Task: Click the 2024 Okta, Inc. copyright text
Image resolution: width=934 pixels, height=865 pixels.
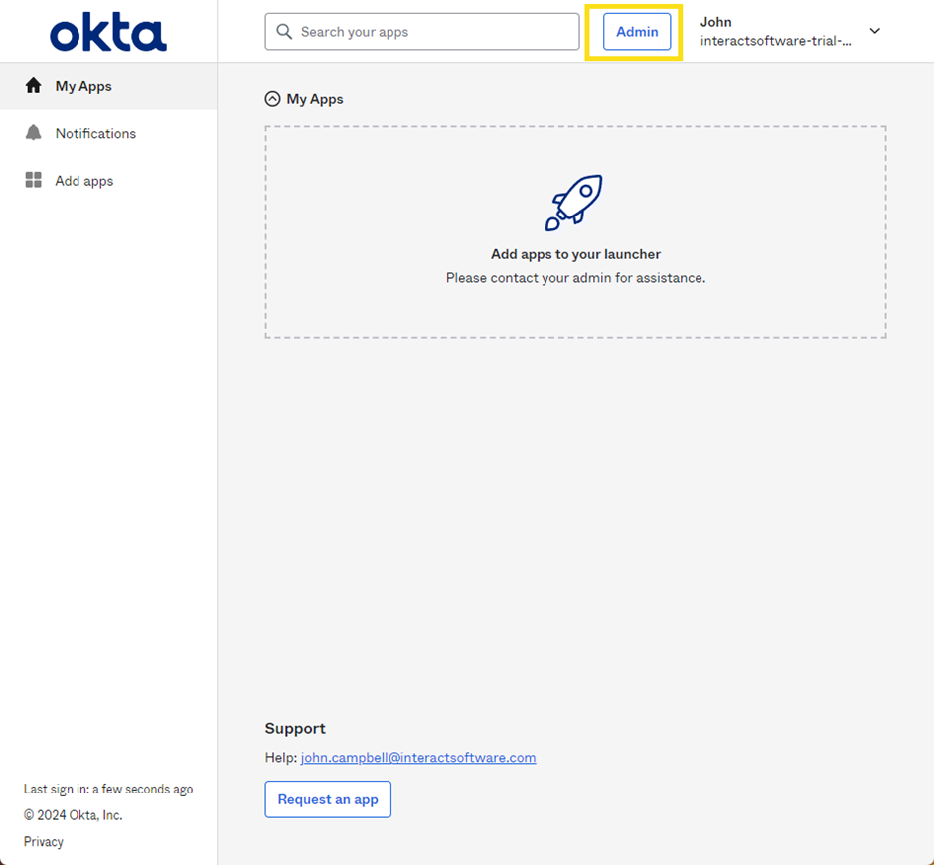Action: tap(74, 815)
